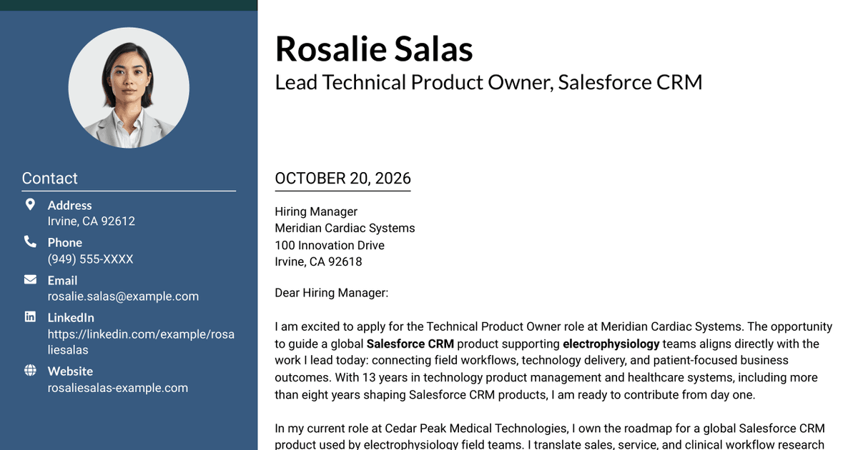The height and width of the screenshot is (450, 858).
Task: Click the phone handset icon
Action: pos(30,242)
